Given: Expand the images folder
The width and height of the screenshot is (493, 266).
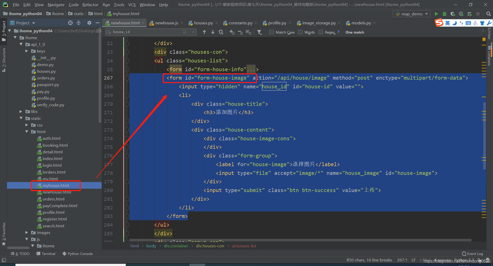Looking at the screenshot, I should (x=27, y=232).
